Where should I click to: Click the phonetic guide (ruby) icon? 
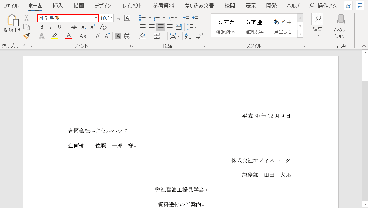coord(118,18)
